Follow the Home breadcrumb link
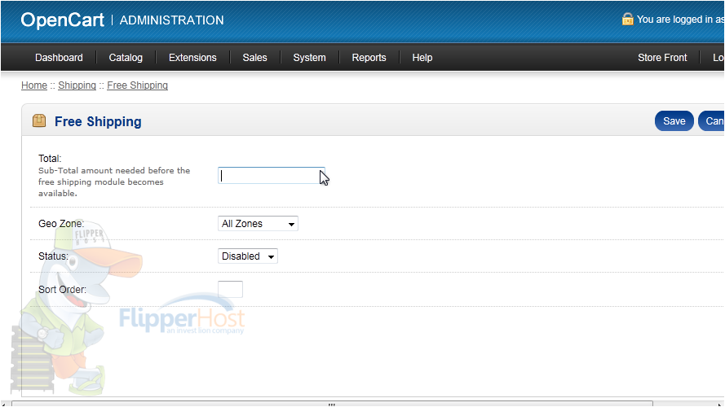The height and width of the screenshot is (407, 725). [34, 85]
